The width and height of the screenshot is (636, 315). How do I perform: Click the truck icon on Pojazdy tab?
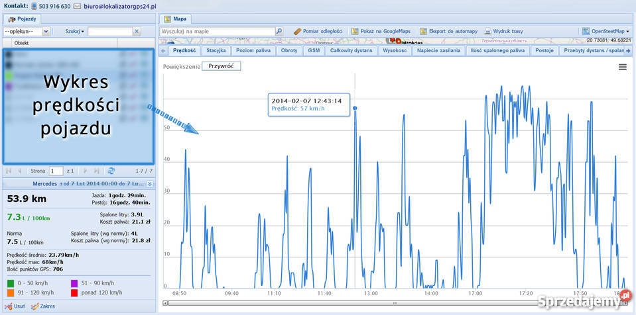point(12,19)
